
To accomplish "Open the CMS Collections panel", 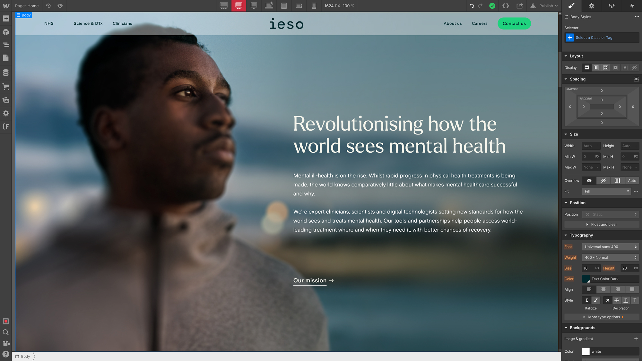I will coord(5,73).
